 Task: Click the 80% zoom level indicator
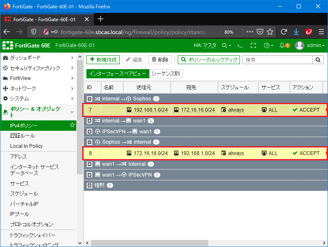pyautogui.click(x=229, y=32)
